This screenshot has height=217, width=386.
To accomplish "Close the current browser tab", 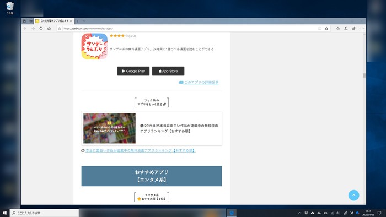I will pos(71,21).
